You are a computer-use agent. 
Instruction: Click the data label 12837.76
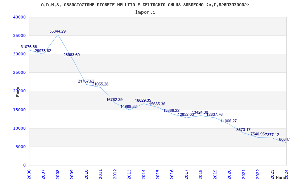214,114
